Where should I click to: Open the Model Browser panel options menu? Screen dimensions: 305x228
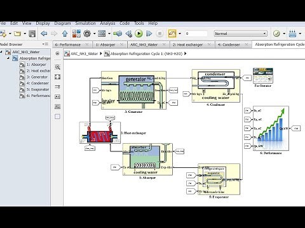(x=45, y=44)
